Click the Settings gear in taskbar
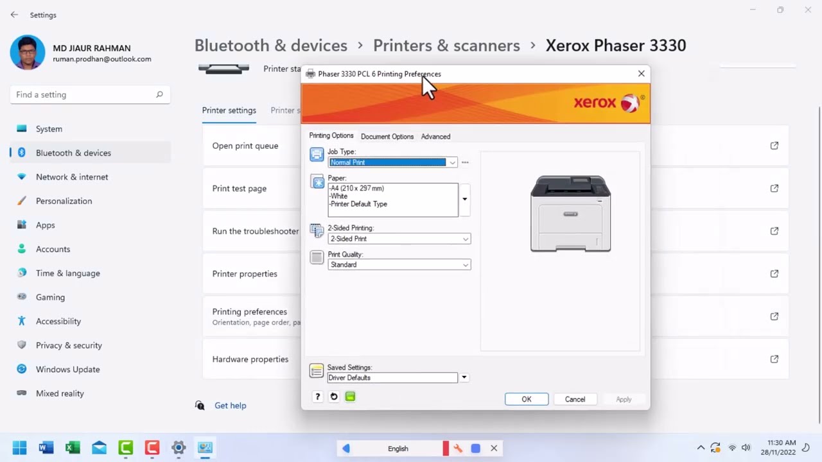Image resolution: width=822 pixels, height=462 pixels. [179, 448]
